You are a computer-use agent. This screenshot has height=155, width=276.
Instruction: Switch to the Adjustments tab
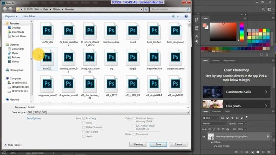pos(229,60)
